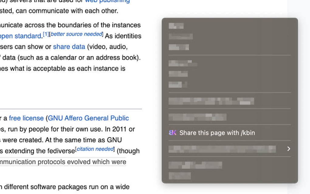Image resolution: width=310 pixels, height=194 pixels.
Task: Open the "free license" article link
Action: (x=26, y=118)
